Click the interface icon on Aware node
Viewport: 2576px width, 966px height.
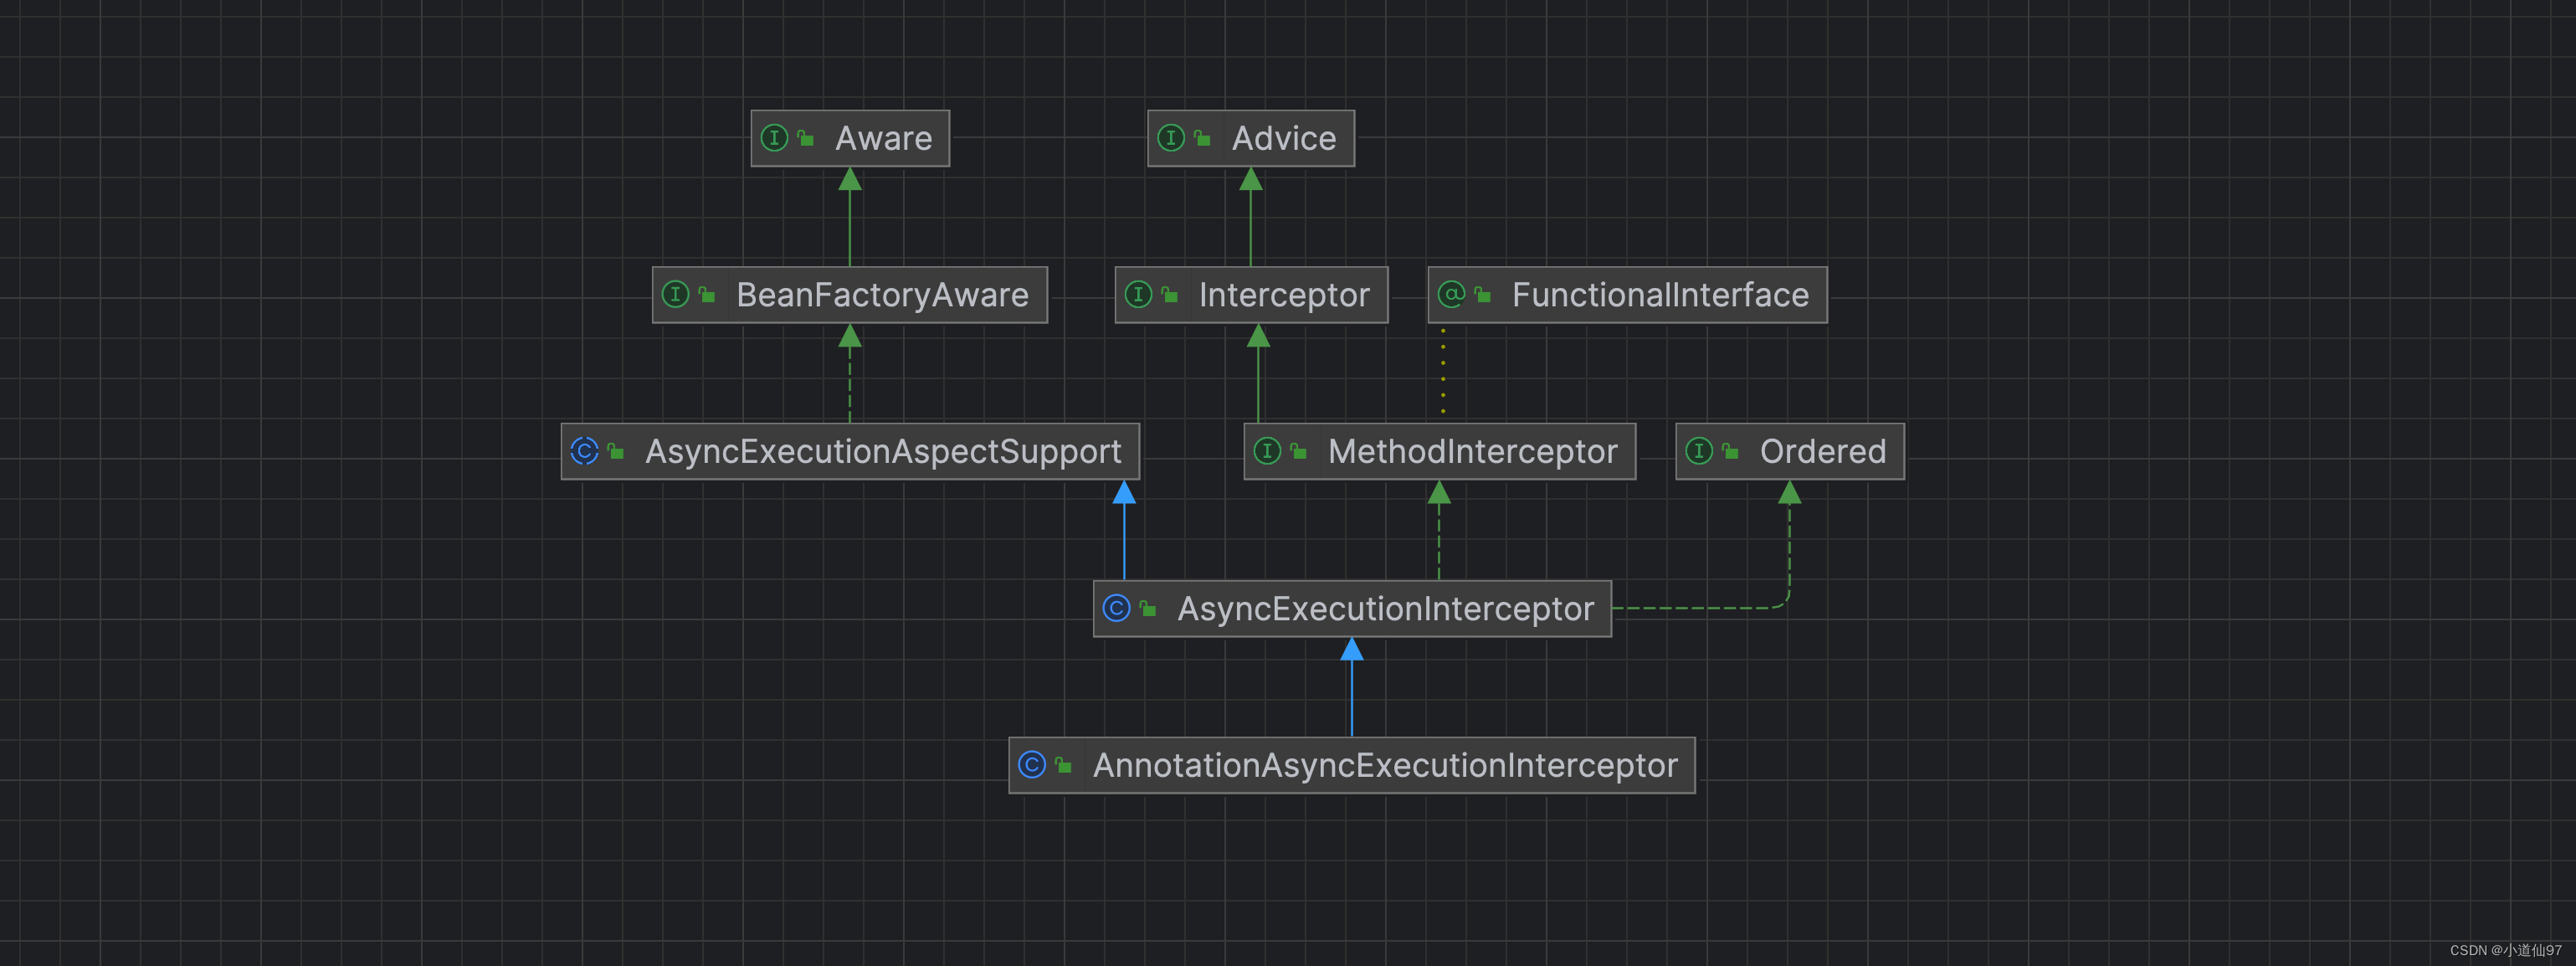774,138
